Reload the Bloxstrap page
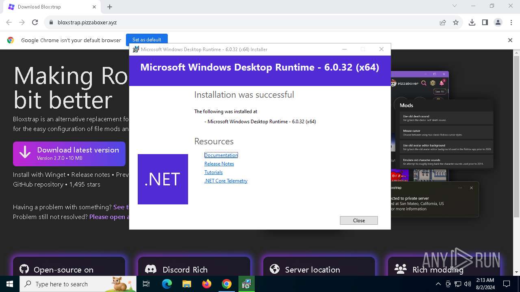The width and height of the screenshot is (520, 292). click(x=35, y=22)
